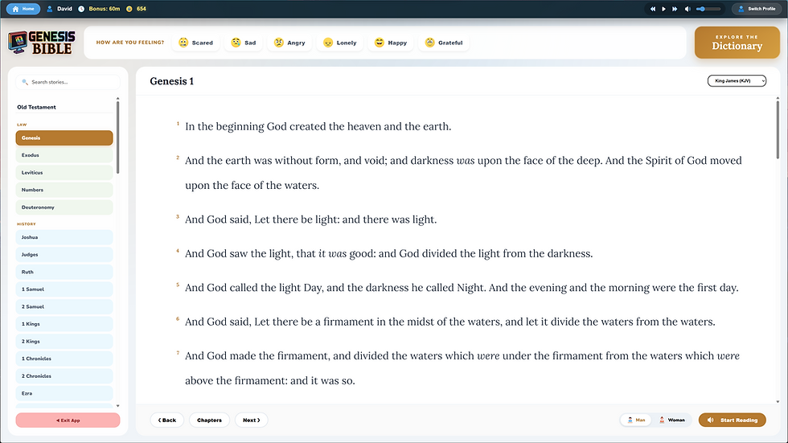
Task: Skip forward in audio
Action: [x=675, y=9]
